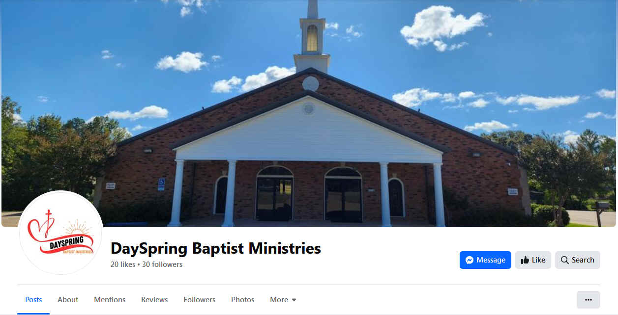Expand the More tab menu
The width and height of the screenshot is (618, 315).
pyautogui.click(x=283, y=300)
